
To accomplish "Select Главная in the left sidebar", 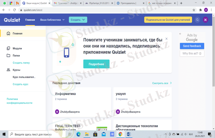I will (23, 33).
